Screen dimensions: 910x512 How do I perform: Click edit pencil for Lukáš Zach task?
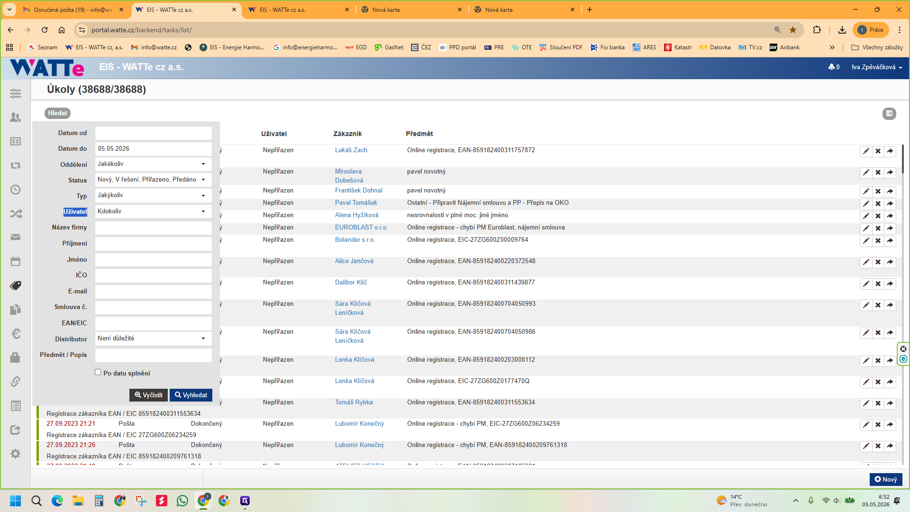[x=866, y=151]
